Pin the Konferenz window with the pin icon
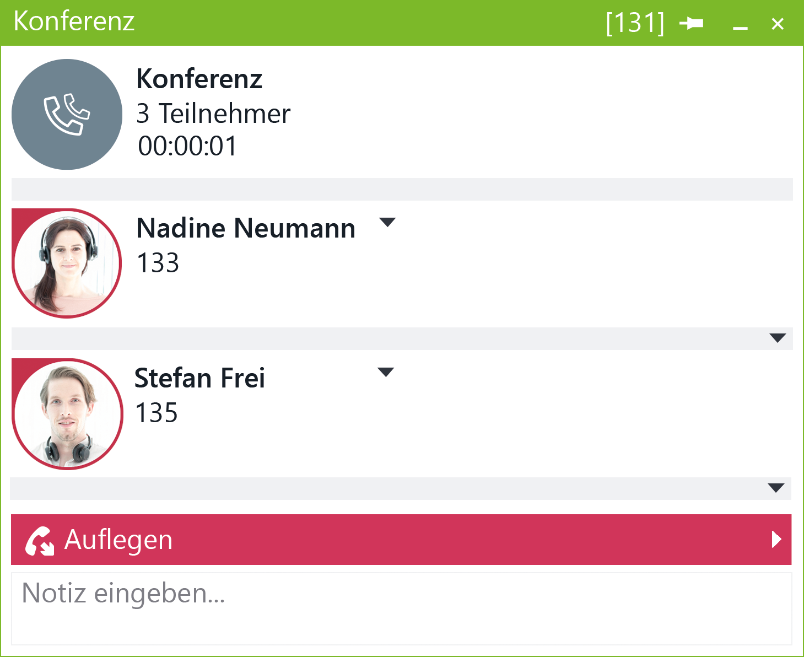Viewport: 804px width, 657px height. (x=691, y=23)
